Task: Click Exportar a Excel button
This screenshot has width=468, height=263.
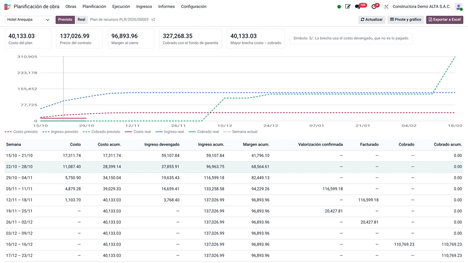Action: coord(445,20)
